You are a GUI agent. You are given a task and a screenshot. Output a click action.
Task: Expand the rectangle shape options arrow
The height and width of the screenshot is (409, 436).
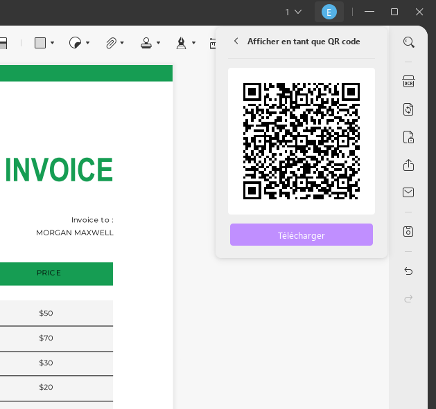pyautogui.click(x=52, y=43)
